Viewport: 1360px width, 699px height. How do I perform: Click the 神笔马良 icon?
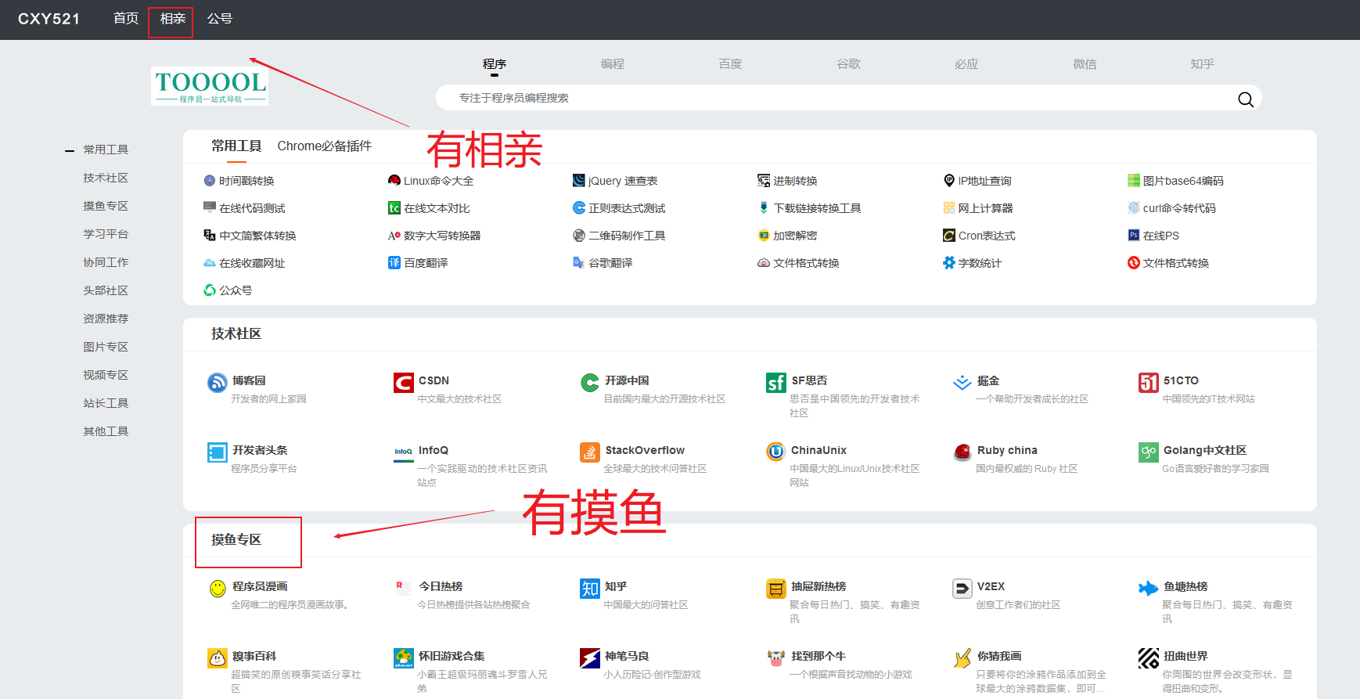(x=590, y=658)
